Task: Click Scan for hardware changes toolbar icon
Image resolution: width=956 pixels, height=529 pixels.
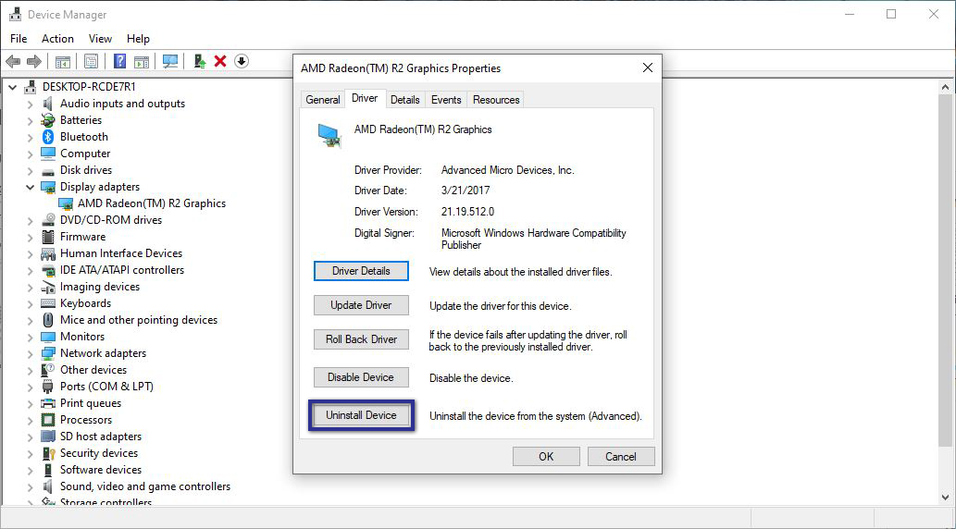Action: [x=170, y=61]
